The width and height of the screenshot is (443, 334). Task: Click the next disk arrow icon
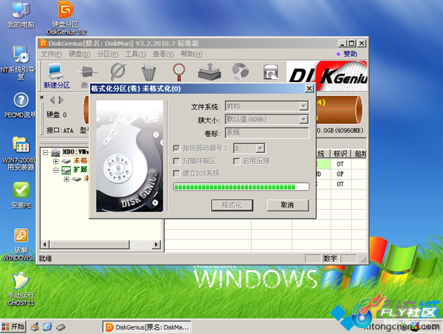pyautogui.click(x=61, y=100)
